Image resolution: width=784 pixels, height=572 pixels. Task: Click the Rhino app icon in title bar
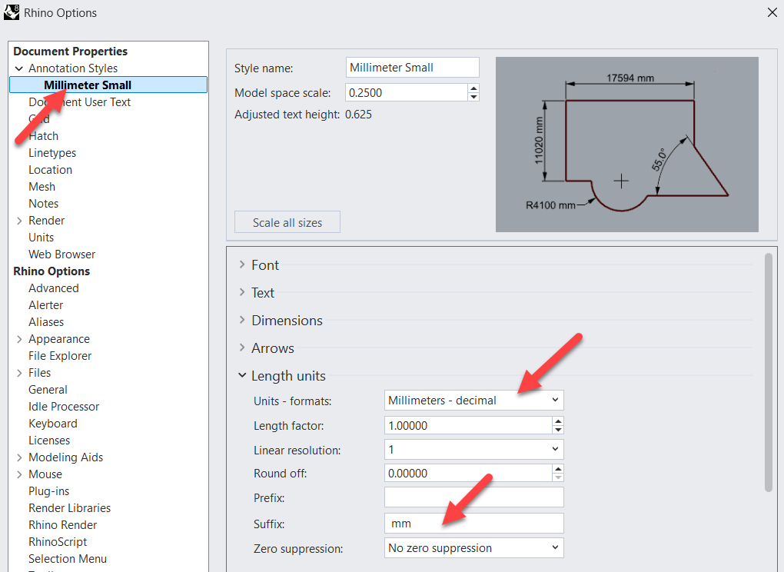(11, 12)
